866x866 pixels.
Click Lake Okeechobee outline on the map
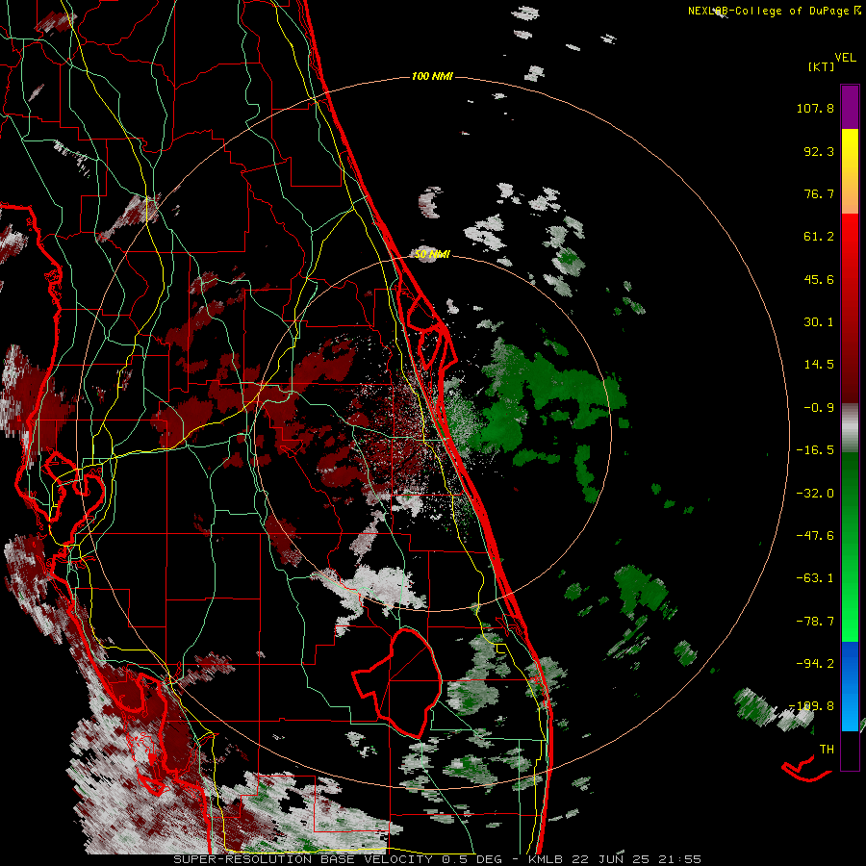[397, 682]
